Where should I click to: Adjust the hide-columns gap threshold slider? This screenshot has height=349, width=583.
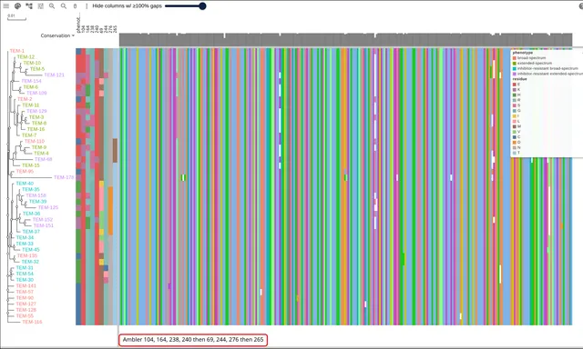185,6
